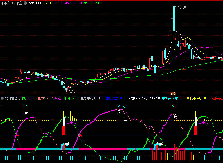The height and width of the screenshot is (163, 223).
Task: Click the cyan 青换手冷清: 0.00 value
Action: point(173,98)
